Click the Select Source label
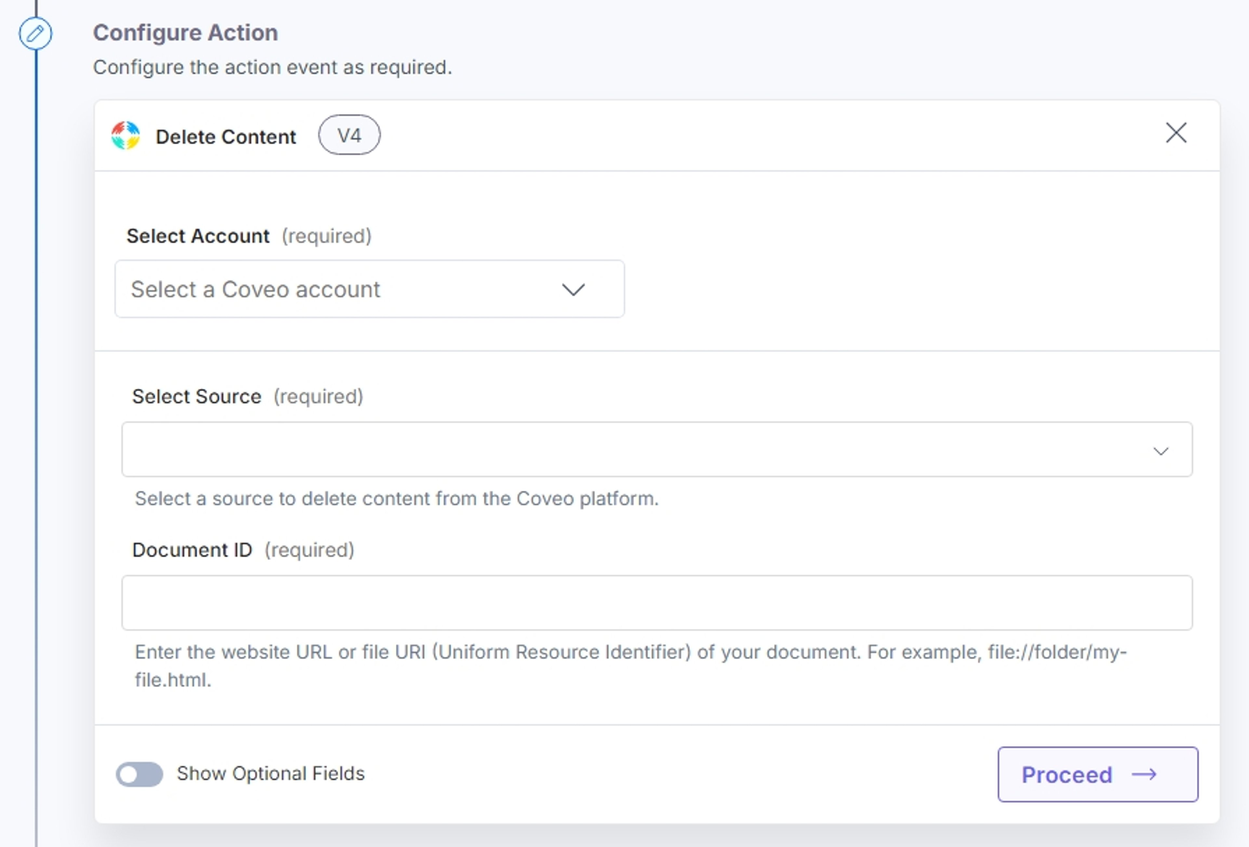Image resolution: width=1249 pixels, height=847 pixels. coord(197,397)
